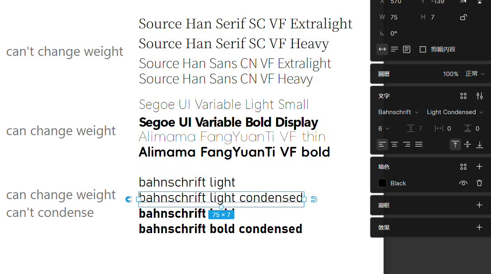The width and height of the screenshot is (491, 274).
Task: Hide the Black fill using eye icon
Action: tap(463, 183)
